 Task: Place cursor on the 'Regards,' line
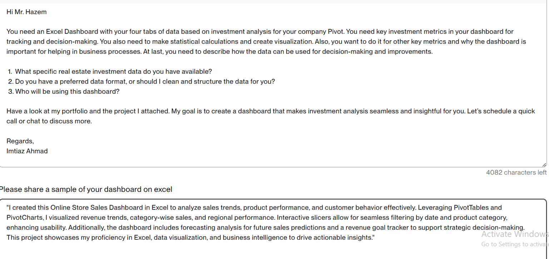[x=20, y=141]
